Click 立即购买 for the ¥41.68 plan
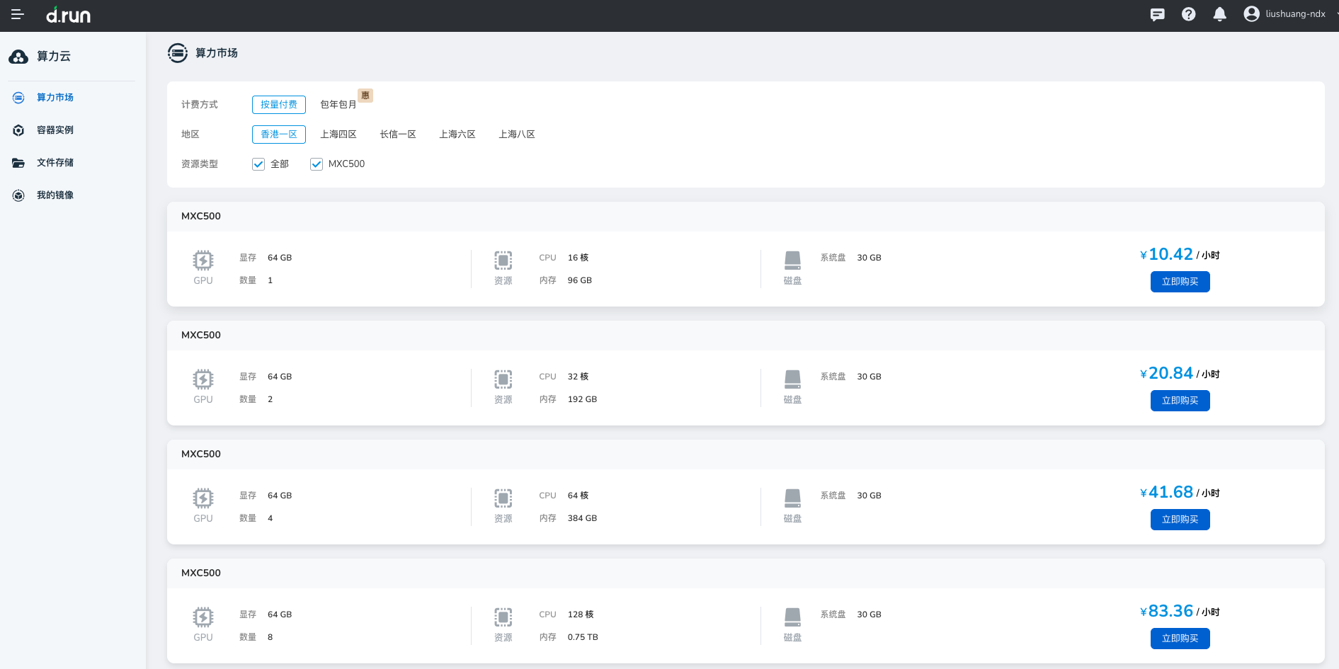Screen dimensions: 1339x669 (x=1180, y=520)
